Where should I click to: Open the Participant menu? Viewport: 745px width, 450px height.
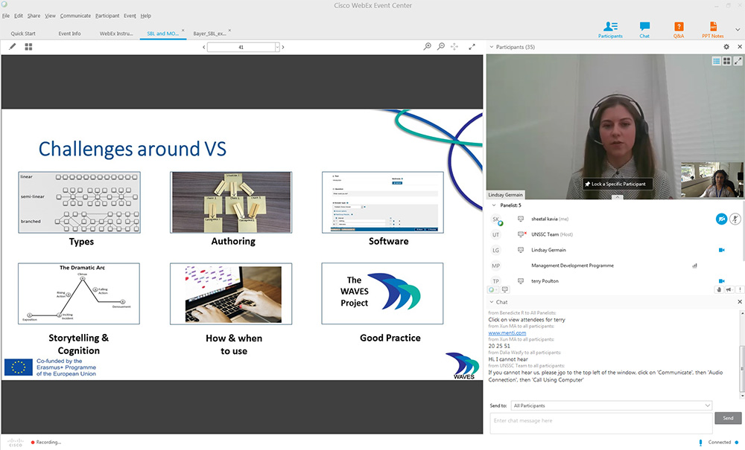(x=107, y=16)
